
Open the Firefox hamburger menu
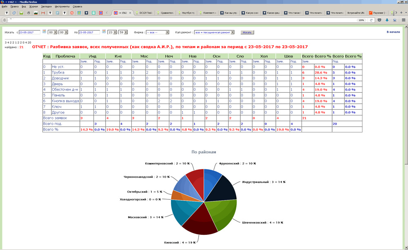[x=404, y=20]
